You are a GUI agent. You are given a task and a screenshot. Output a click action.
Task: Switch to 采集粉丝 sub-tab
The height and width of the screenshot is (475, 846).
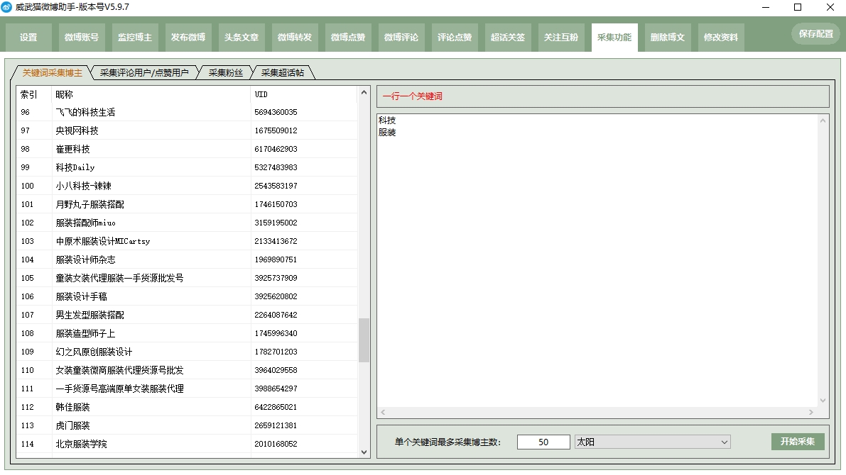[225, 73]
